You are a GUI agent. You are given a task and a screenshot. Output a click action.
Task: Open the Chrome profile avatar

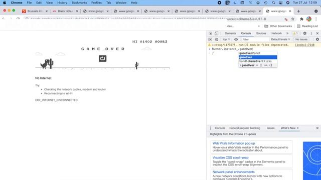click(x=309, y=19)
